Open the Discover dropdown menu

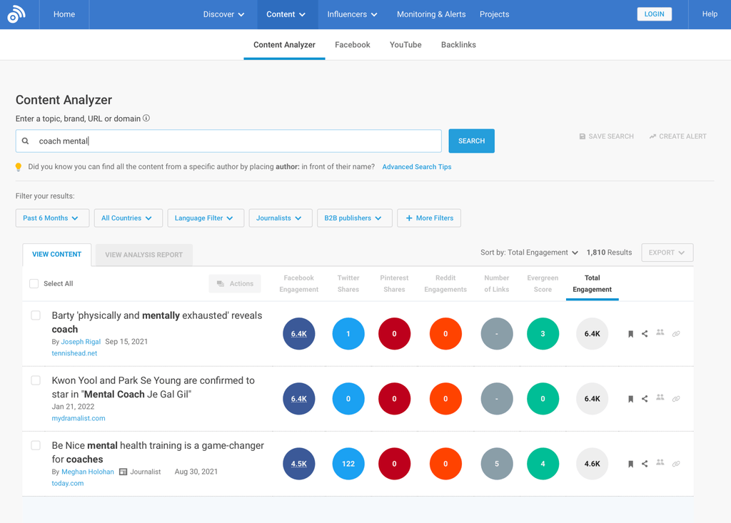pos(223,14)
